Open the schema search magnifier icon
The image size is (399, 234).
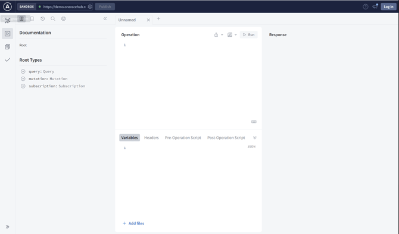click(53, 19)
